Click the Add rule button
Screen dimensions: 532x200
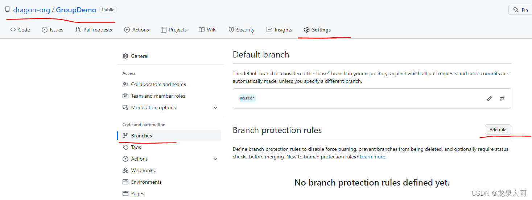[x=498, y=130]
